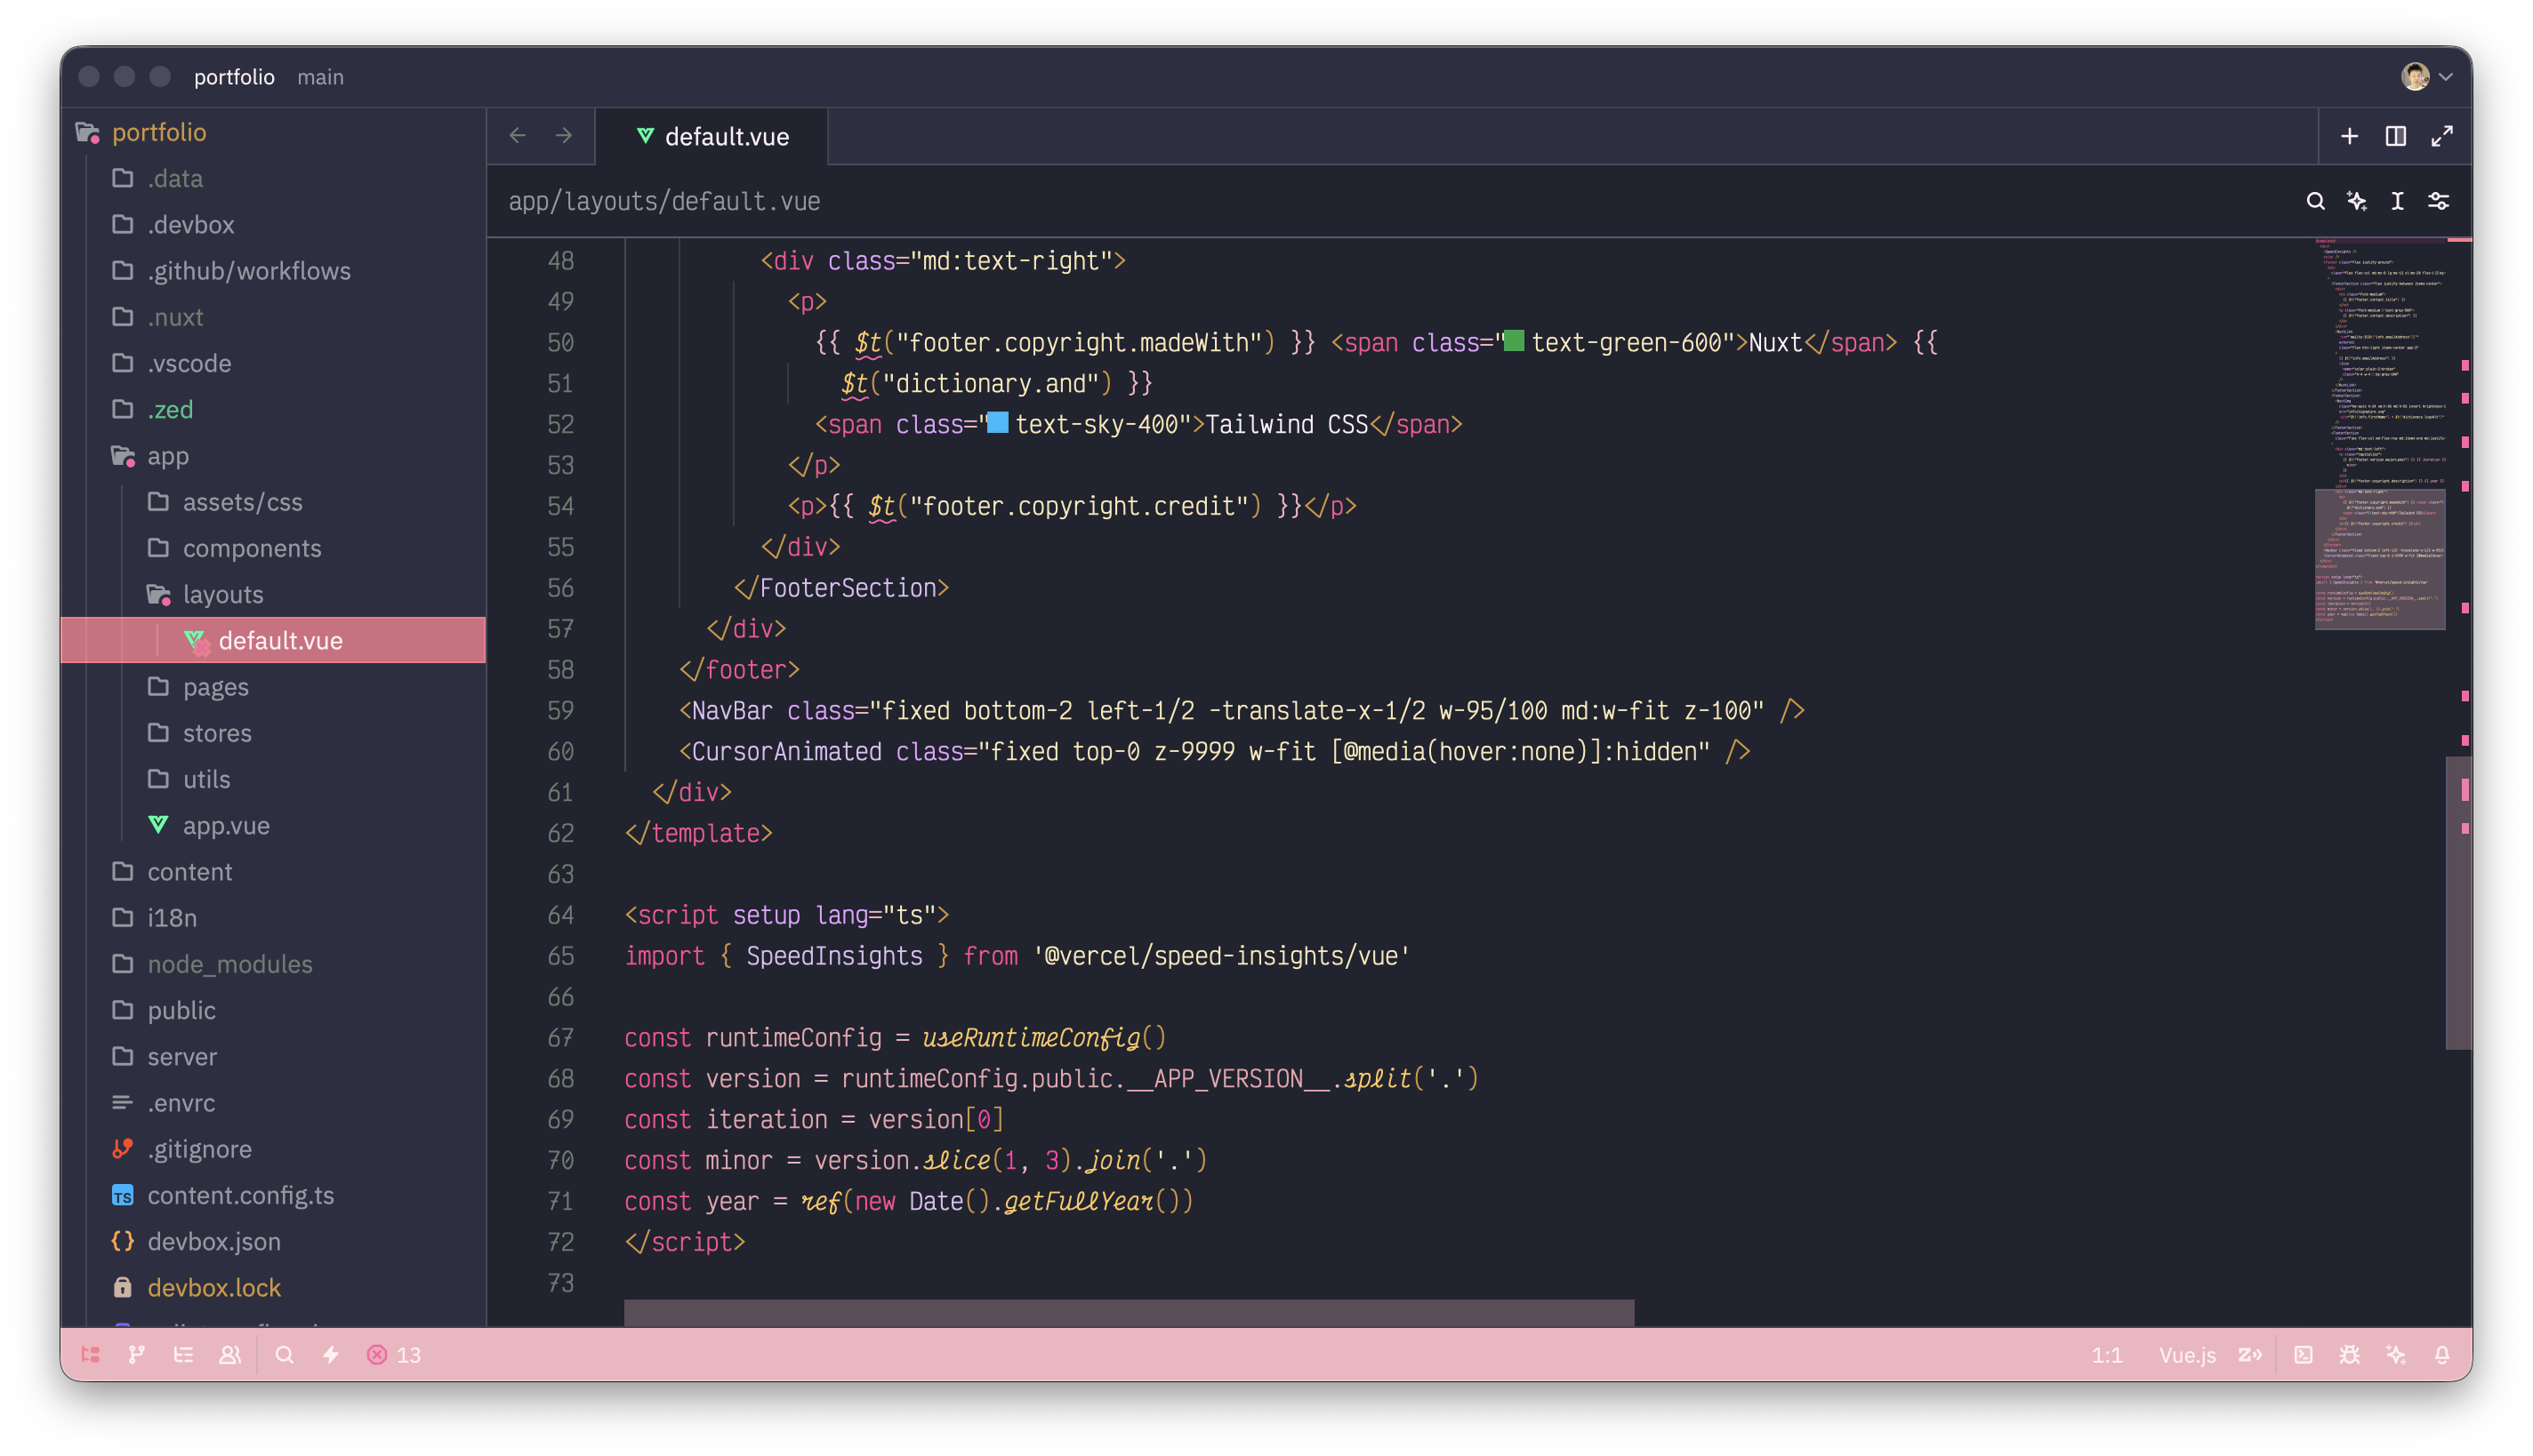The image size is (2533, 1456).
Task: Open app.vue in the file tree
Action: pyautogui.click(x=273, y=826)
